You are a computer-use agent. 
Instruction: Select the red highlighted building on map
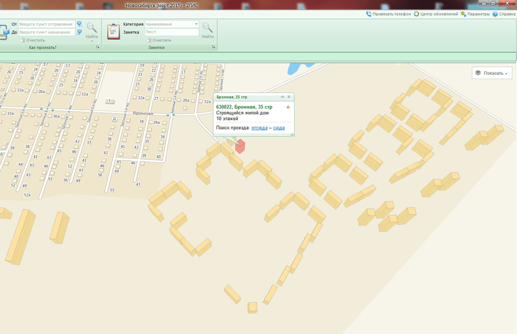point(240,146)
